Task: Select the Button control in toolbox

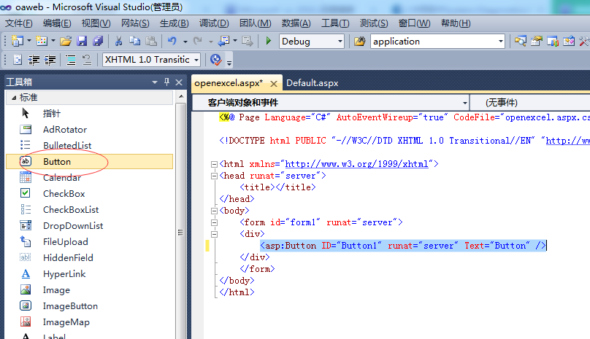Action: click(90, 162)
